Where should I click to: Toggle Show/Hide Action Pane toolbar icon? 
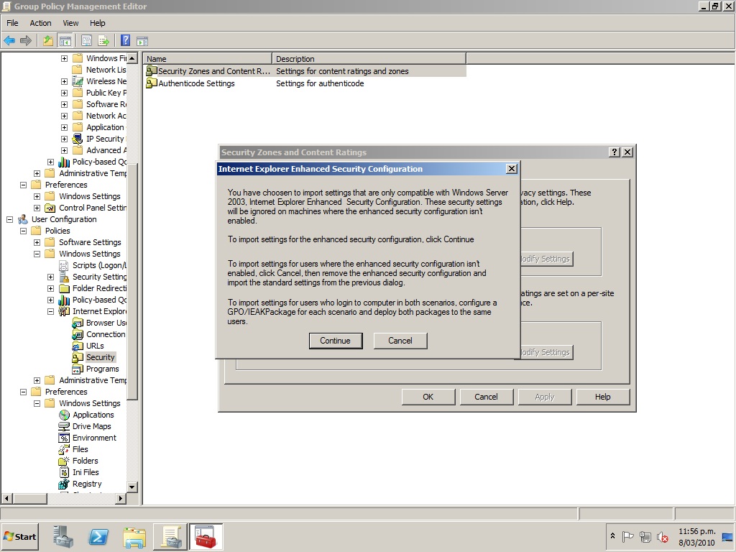click(142, 41)
